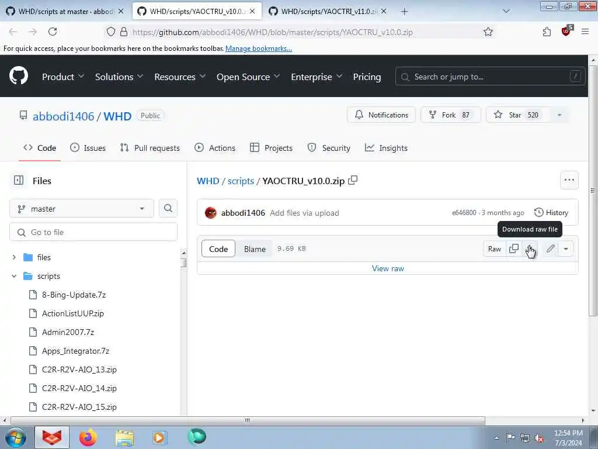Focus the Go to file field
598x449 pixels.
(93, 232)
